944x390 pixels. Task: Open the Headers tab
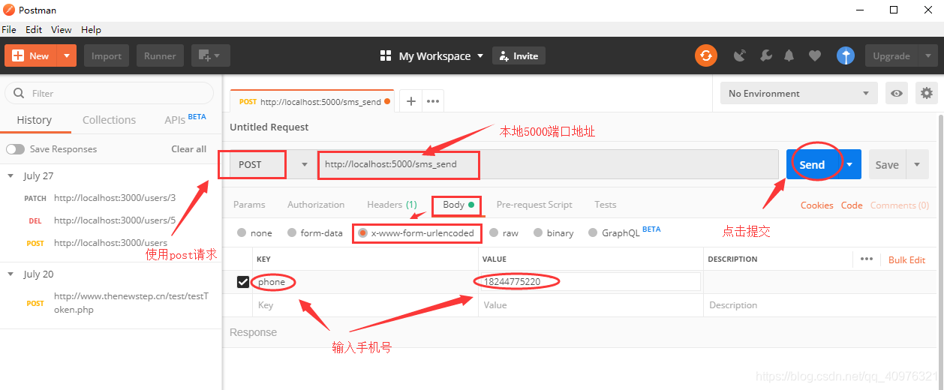coord(392,204)
